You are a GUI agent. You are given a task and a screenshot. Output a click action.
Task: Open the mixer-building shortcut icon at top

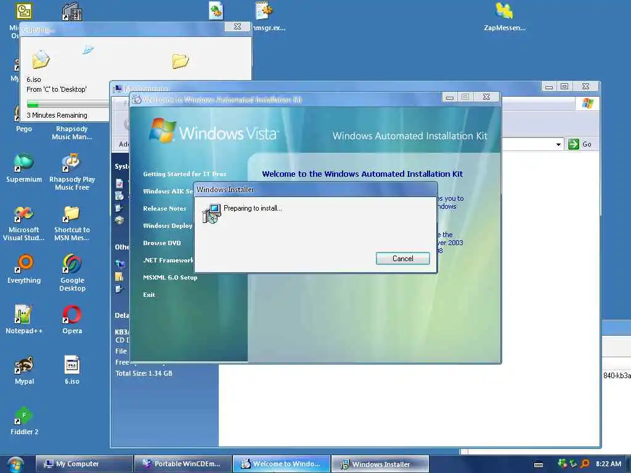tap(72, 11)
